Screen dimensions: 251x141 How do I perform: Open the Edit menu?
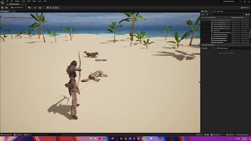tap(12, 1)
